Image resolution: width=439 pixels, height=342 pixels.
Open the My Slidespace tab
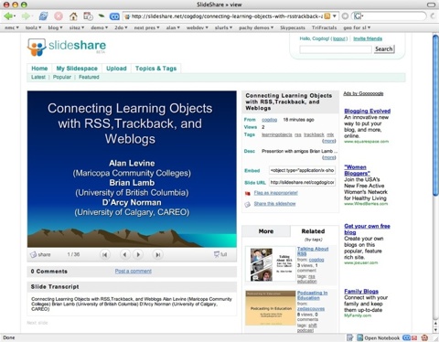click(x=77, y=69)
